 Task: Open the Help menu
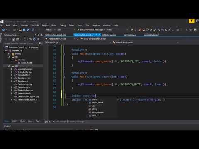tap(116, 26)
